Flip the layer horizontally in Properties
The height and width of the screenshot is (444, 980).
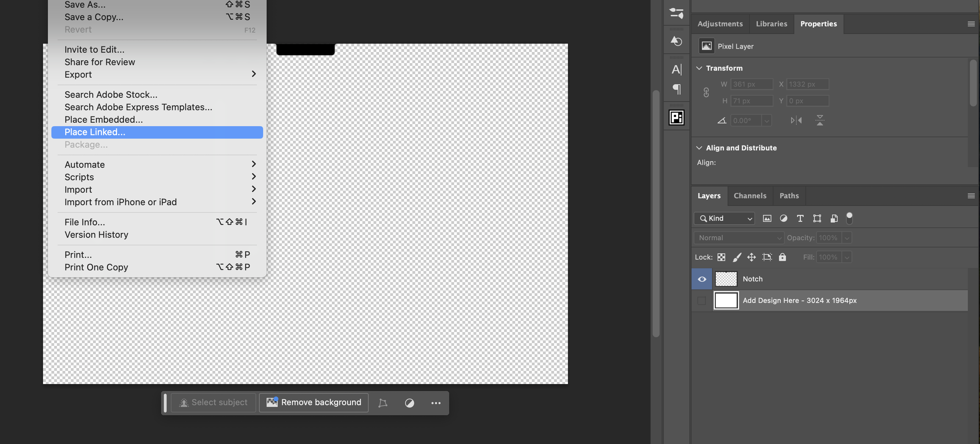(796, 120)
